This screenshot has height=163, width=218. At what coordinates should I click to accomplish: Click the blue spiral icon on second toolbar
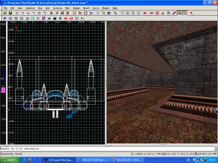pos(5,18)
